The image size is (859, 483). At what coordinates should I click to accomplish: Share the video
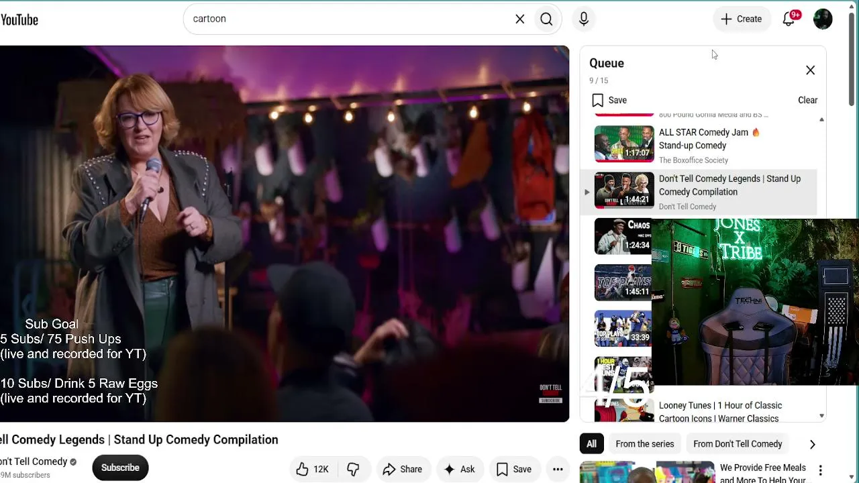pyautogui.click(x=402, y=469)
